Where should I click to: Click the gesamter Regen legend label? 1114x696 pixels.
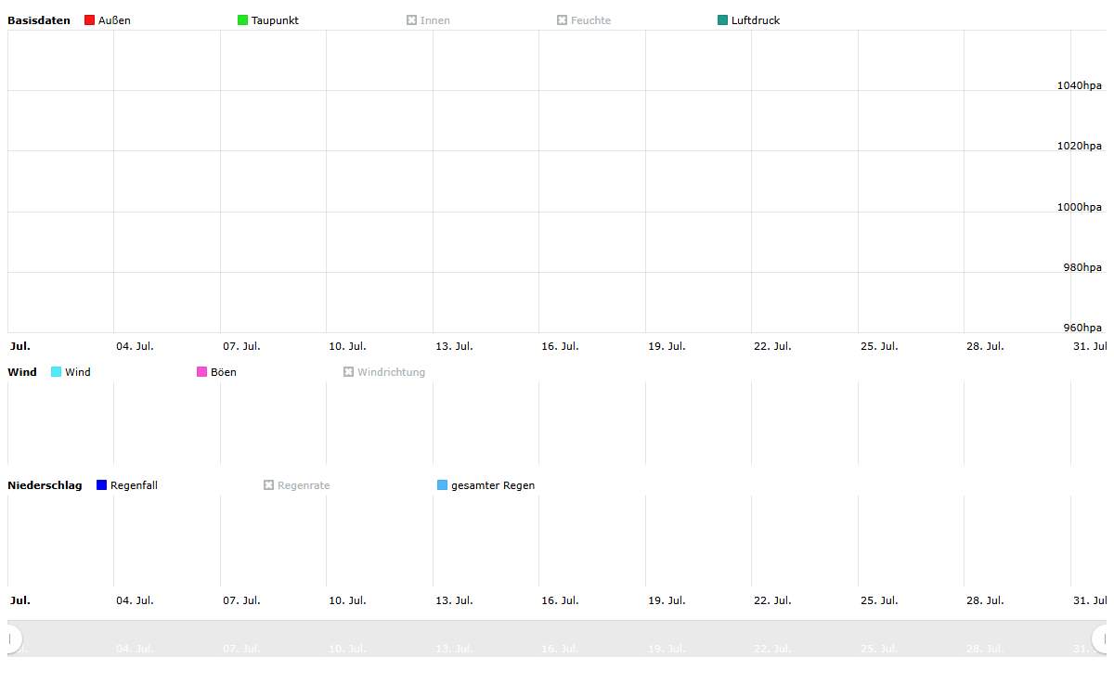tap(493, 485)
